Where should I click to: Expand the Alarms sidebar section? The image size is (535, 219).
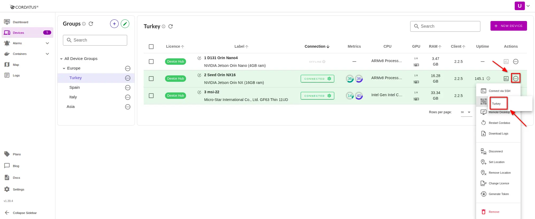(x=47, y=43)
